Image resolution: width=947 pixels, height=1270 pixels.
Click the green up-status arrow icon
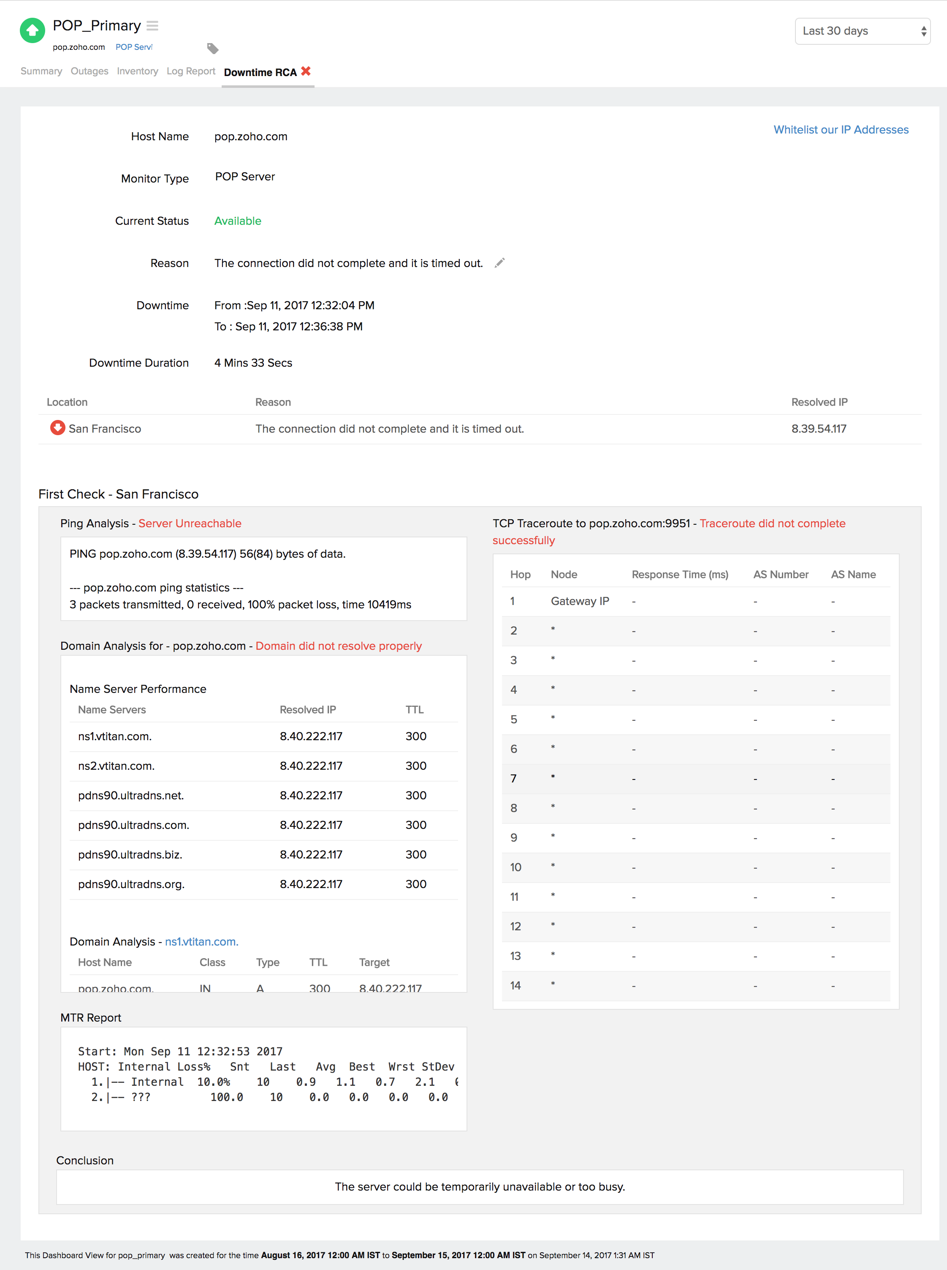tap(32, 31)
